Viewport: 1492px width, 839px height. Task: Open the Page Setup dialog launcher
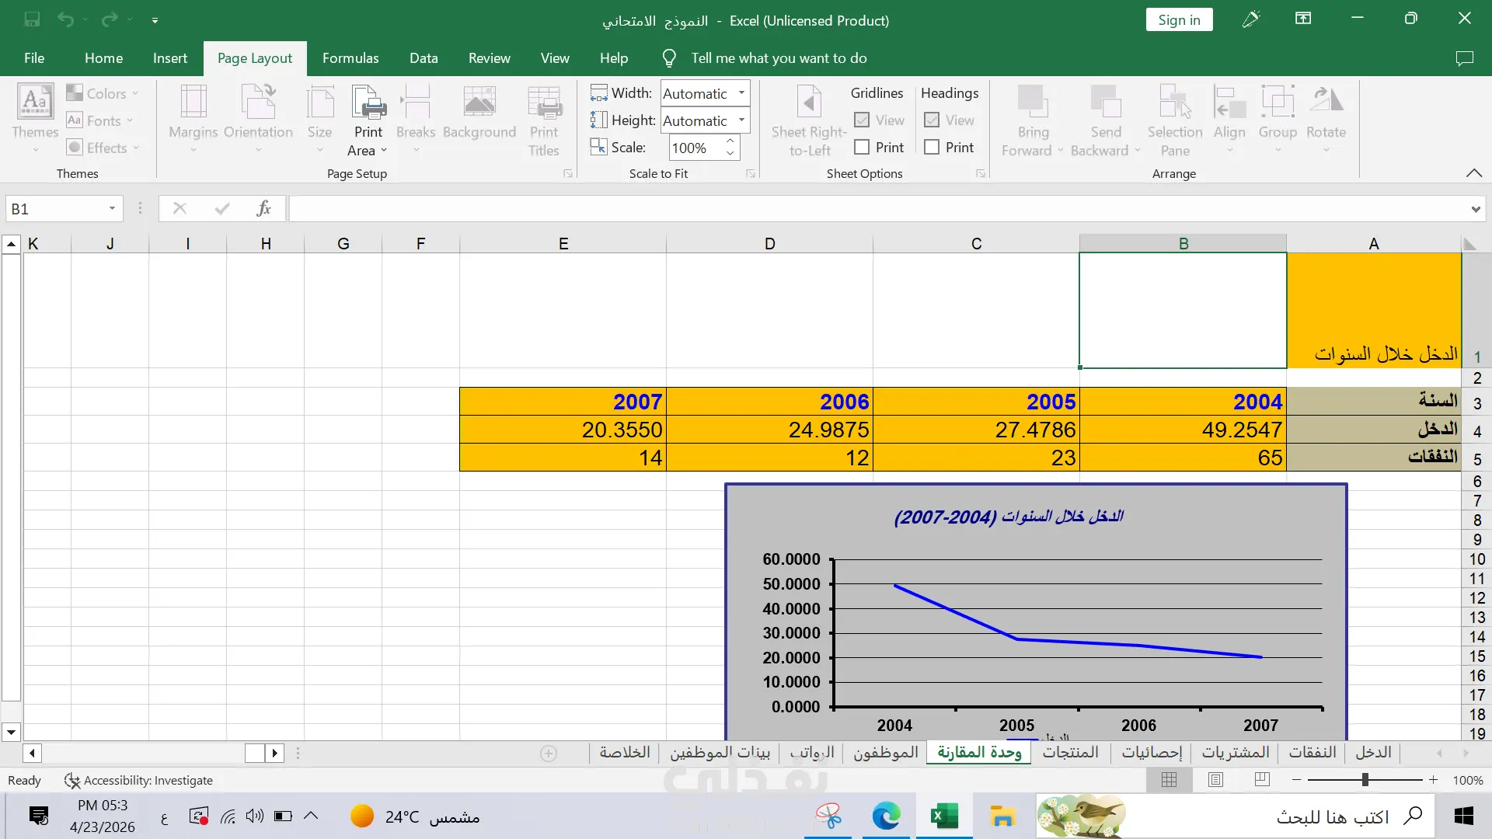pyautogui.click(x=568, y=174)
